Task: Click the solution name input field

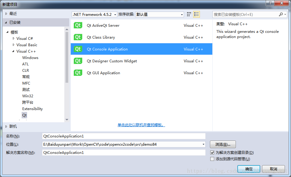Action: [x=124, y=153]
